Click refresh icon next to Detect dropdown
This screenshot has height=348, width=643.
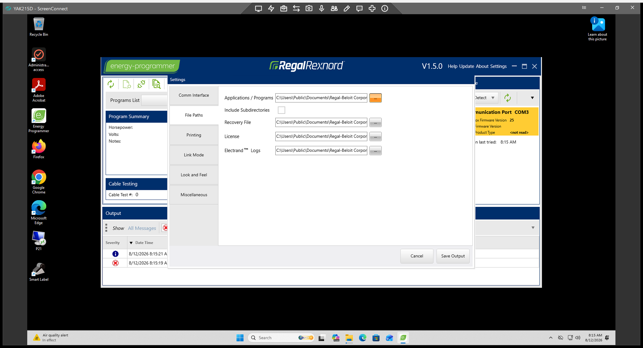[507, 98]
